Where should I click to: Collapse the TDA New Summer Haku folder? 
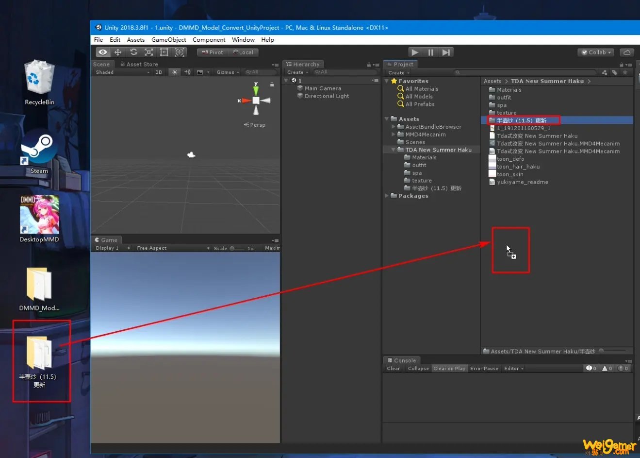394,150
